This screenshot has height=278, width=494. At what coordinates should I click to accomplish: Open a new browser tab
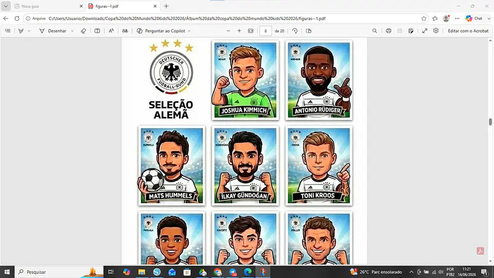(x=166, y=6)
